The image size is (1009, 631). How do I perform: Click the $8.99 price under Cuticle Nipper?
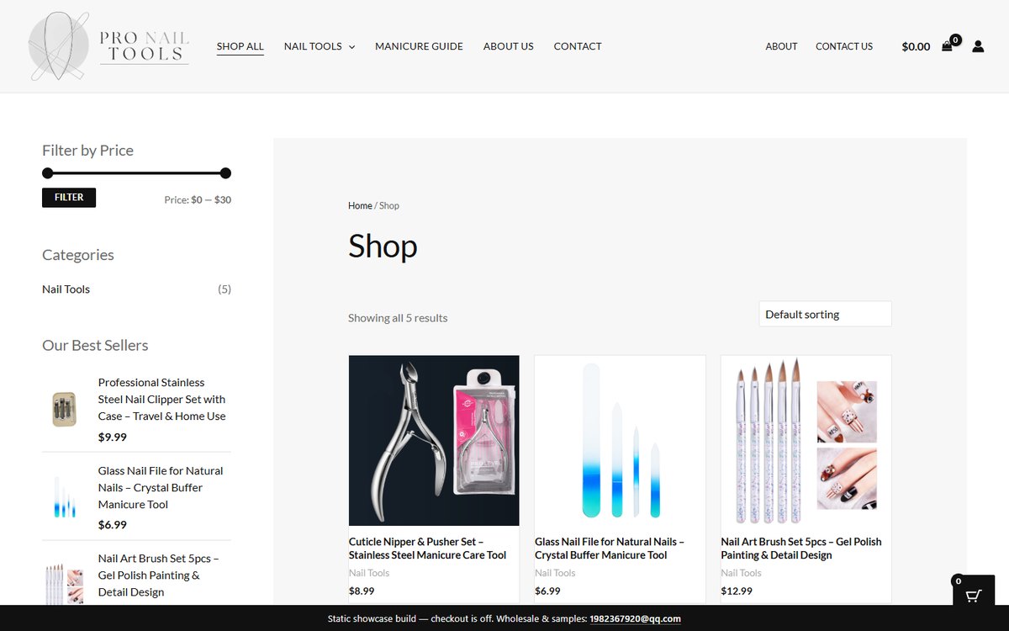coord(362,591)
